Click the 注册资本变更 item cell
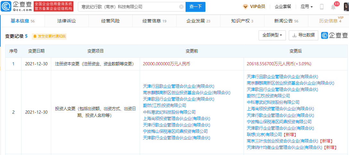Screen dimensions: 349x155 pos(95,64)
